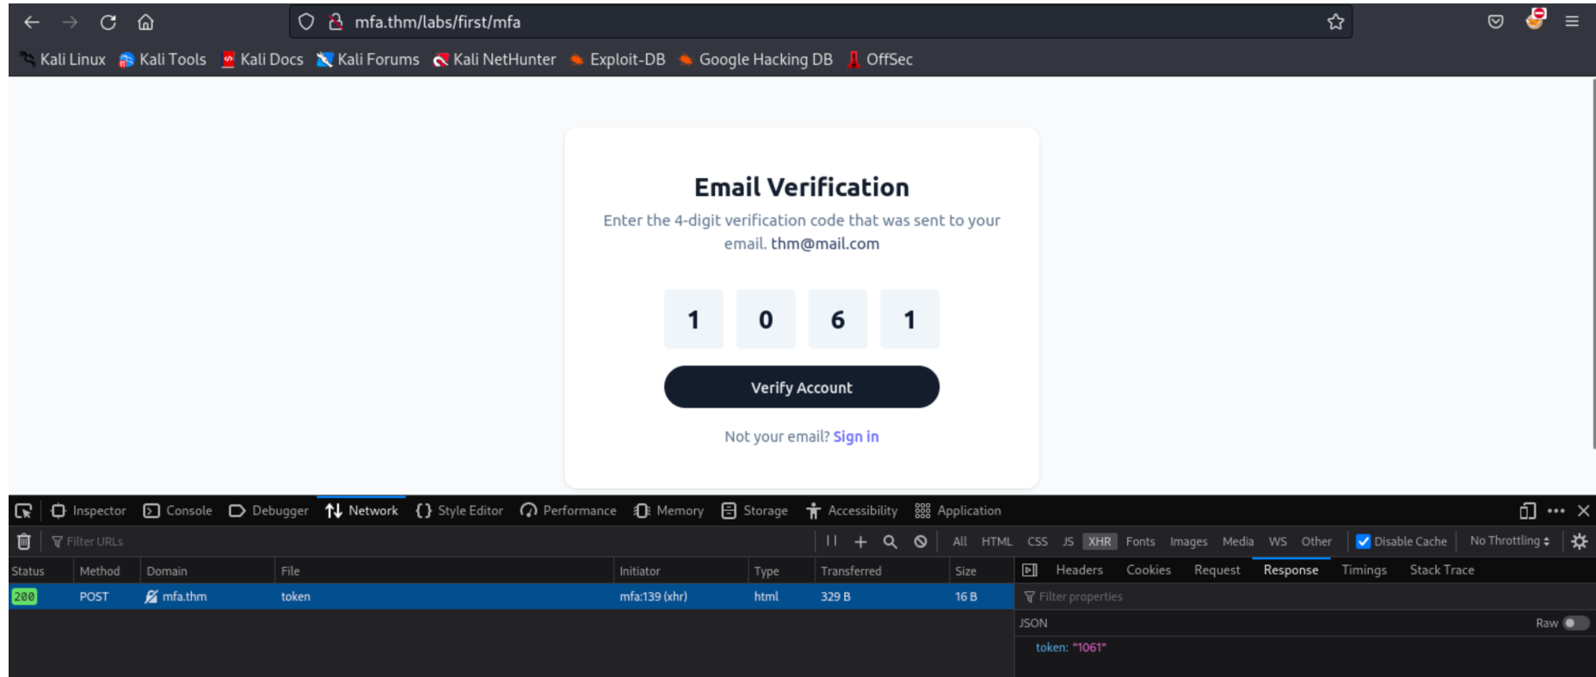Click the plus icon in network toolbar
Screen dimensions: 1596x677
coord(860,542)
